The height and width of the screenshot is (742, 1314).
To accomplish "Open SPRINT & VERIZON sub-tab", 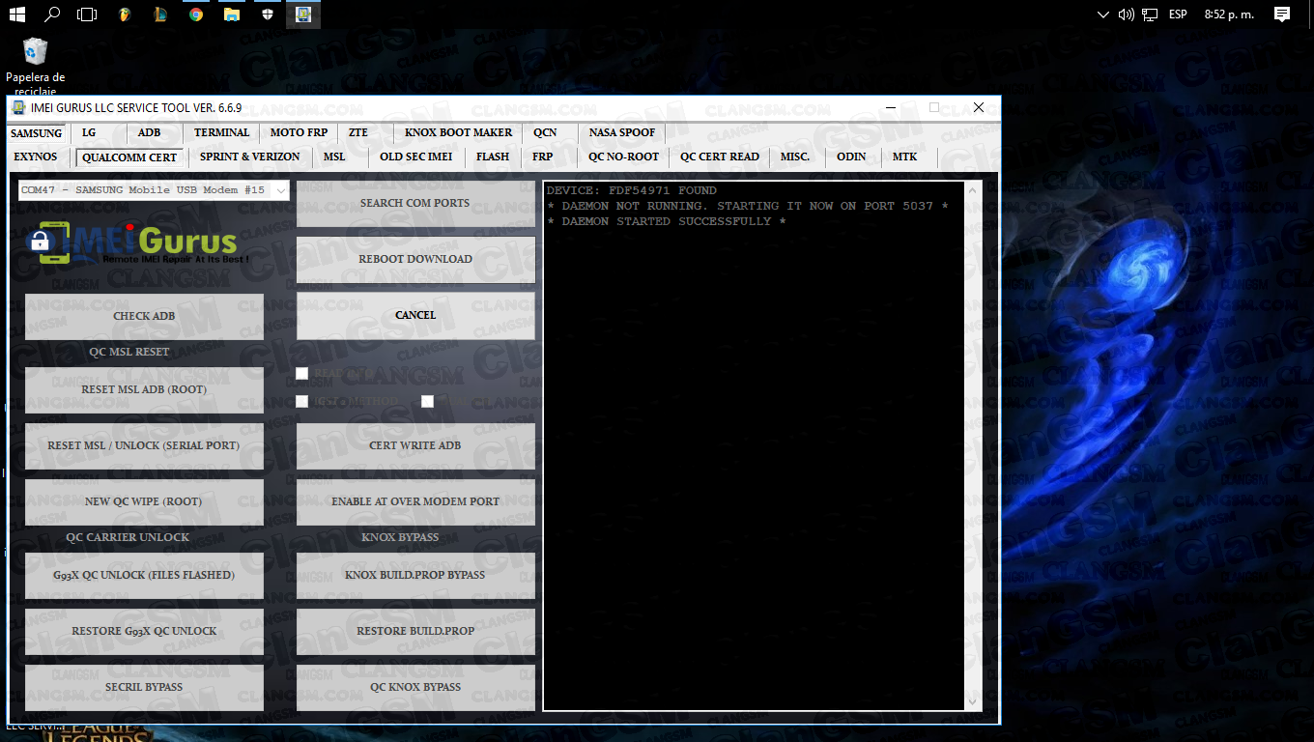I will pos(249,157).
